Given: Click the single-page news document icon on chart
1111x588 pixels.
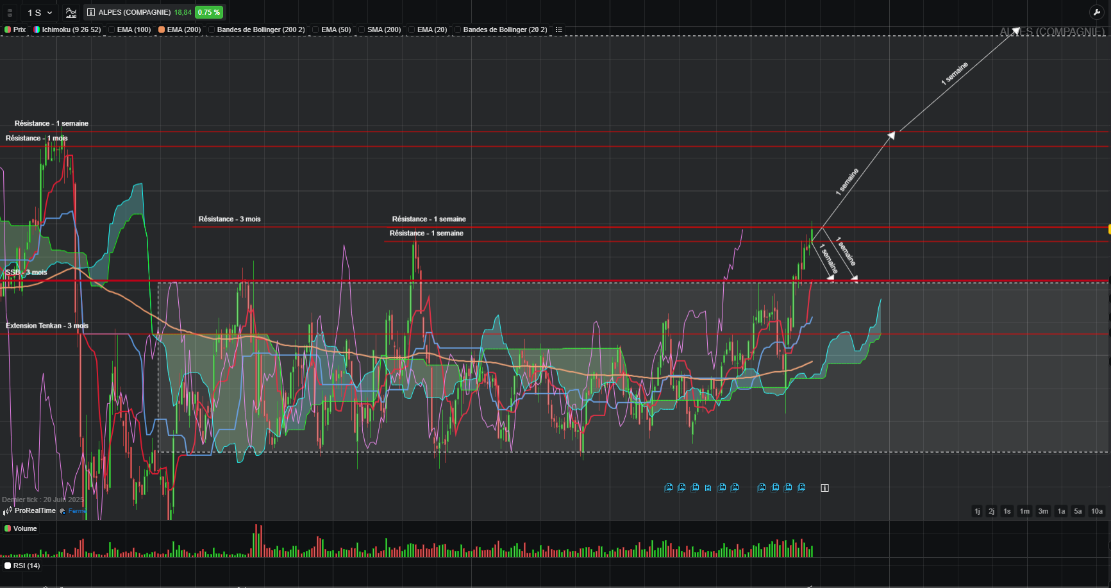Looking at the screenshot, I should point(708,488).
